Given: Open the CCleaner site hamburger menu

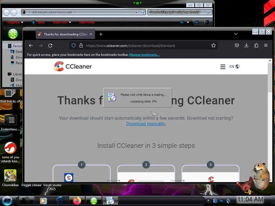Looking at the screenshot, I should tap(223, 67).
